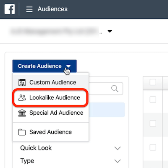Toggle the Create Audience dropdown button
The width and height of the screenshot is (168, 168).
45,66
